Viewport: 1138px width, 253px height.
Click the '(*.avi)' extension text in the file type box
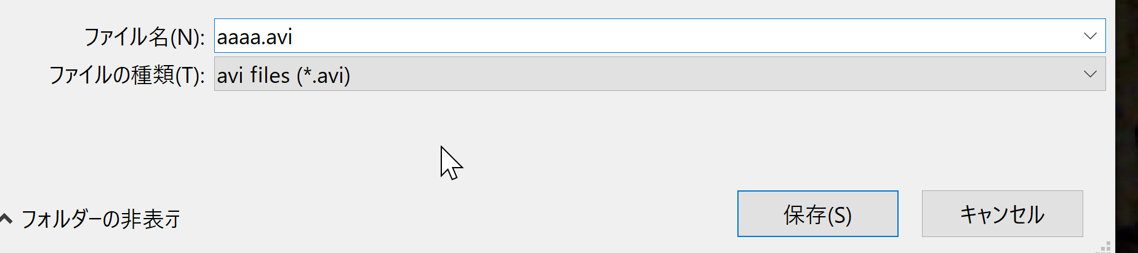tap(323, 76)
